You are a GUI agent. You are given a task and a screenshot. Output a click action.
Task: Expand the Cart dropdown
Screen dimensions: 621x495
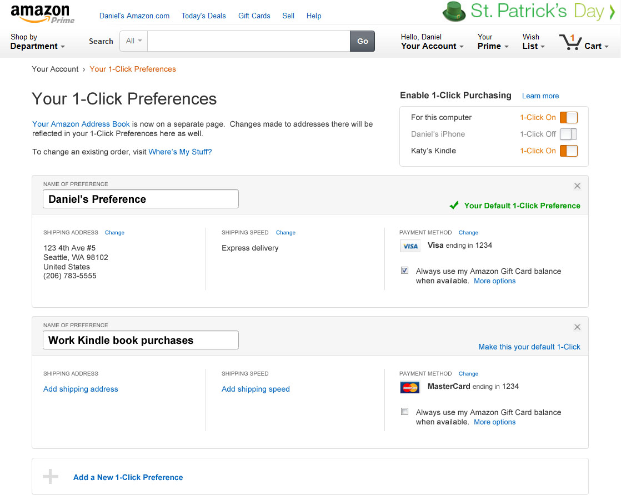coord(597,46)
